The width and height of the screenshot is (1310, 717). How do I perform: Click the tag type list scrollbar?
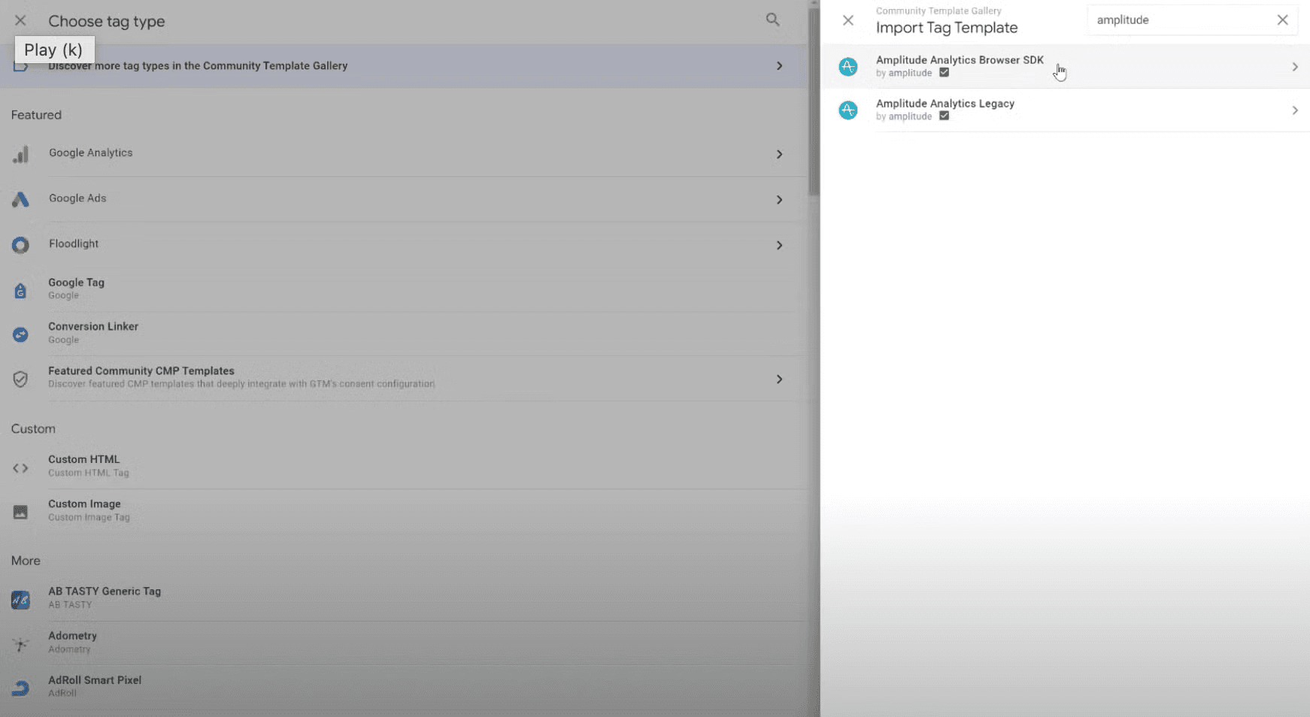click(x=814, y=101)
